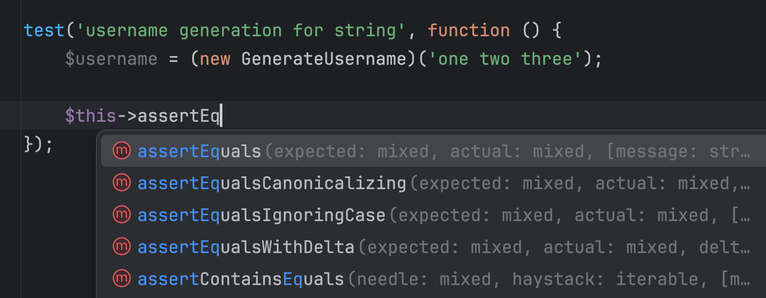This screenshot has width=766, height=298.
Task: Click the method icon beside assertEqualsCanonicalizing
Action: click(121, 183)
